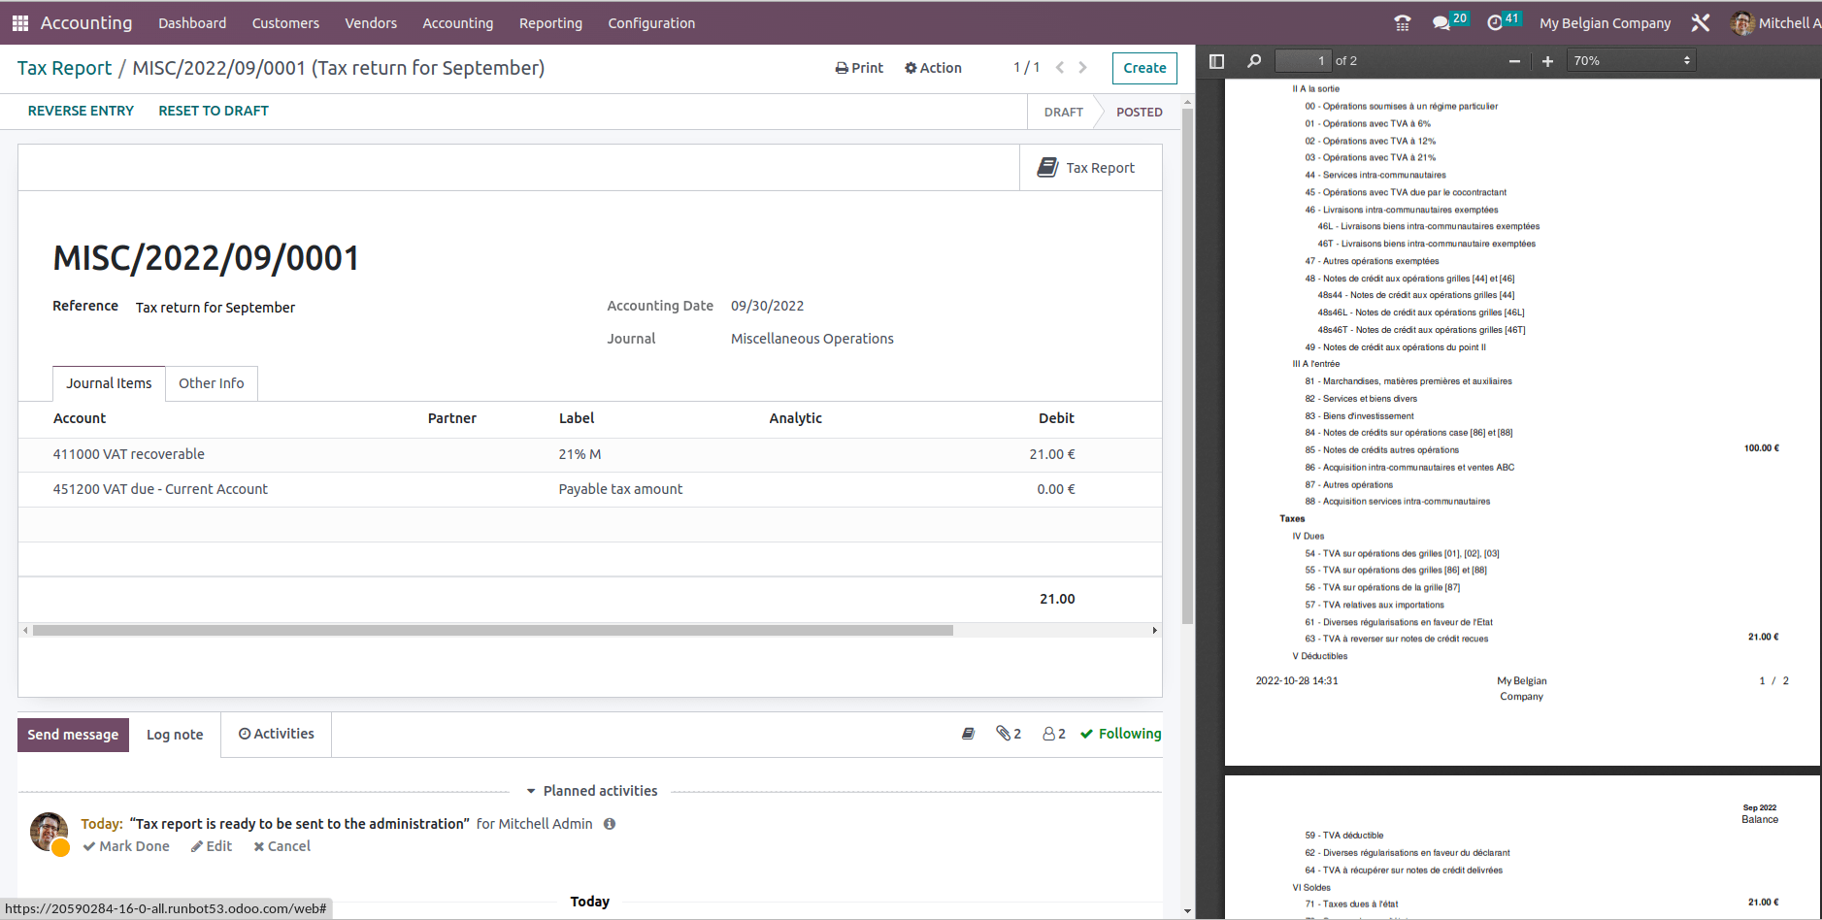Set the status to Draft
Viewport: 1822px width, 920px height.
pos(1063,113)
